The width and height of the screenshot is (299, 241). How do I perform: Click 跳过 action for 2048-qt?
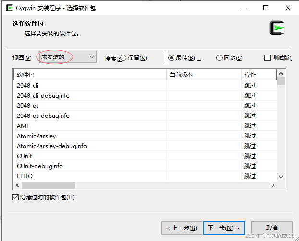tap(250, 106)
